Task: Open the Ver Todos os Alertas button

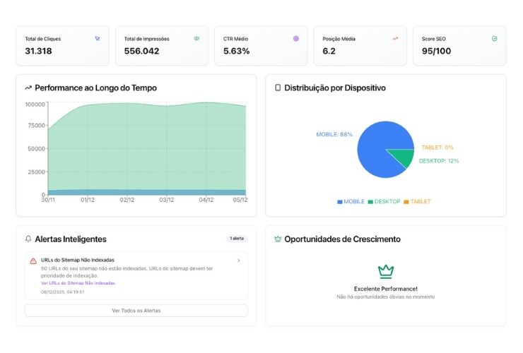Action: (136, 311)
